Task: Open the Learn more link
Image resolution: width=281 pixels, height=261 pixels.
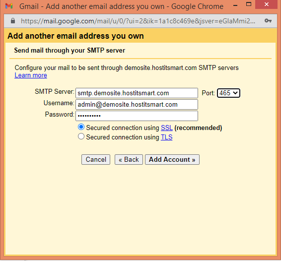Action: pyautogui.click(x=31, y=75)
